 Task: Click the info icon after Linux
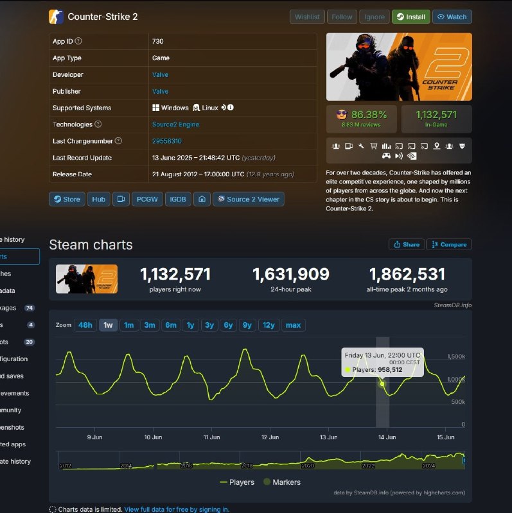point(231,108)
